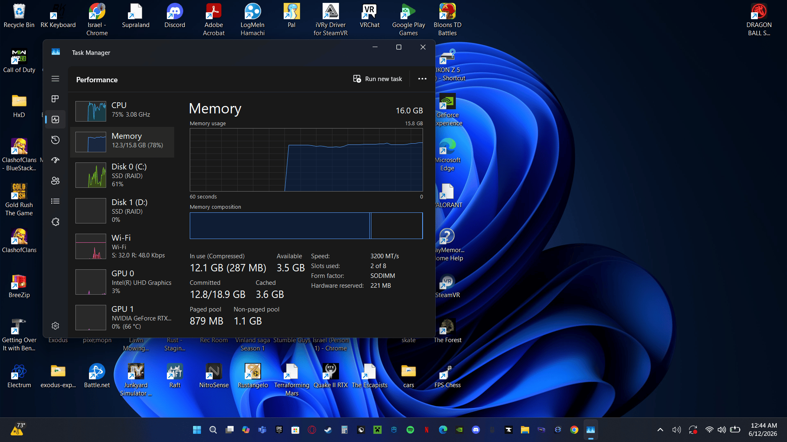Select Wi-Fi performance entry
This screenshot has height=442, width=787.
click(122, 246)
